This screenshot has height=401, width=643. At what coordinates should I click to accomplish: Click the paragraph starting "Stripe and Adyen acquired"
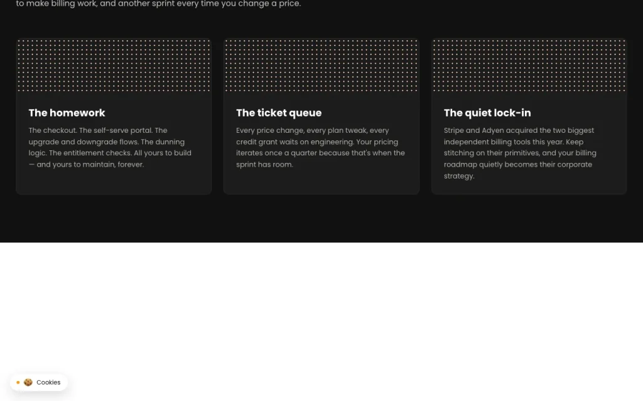tap(520, 153)
